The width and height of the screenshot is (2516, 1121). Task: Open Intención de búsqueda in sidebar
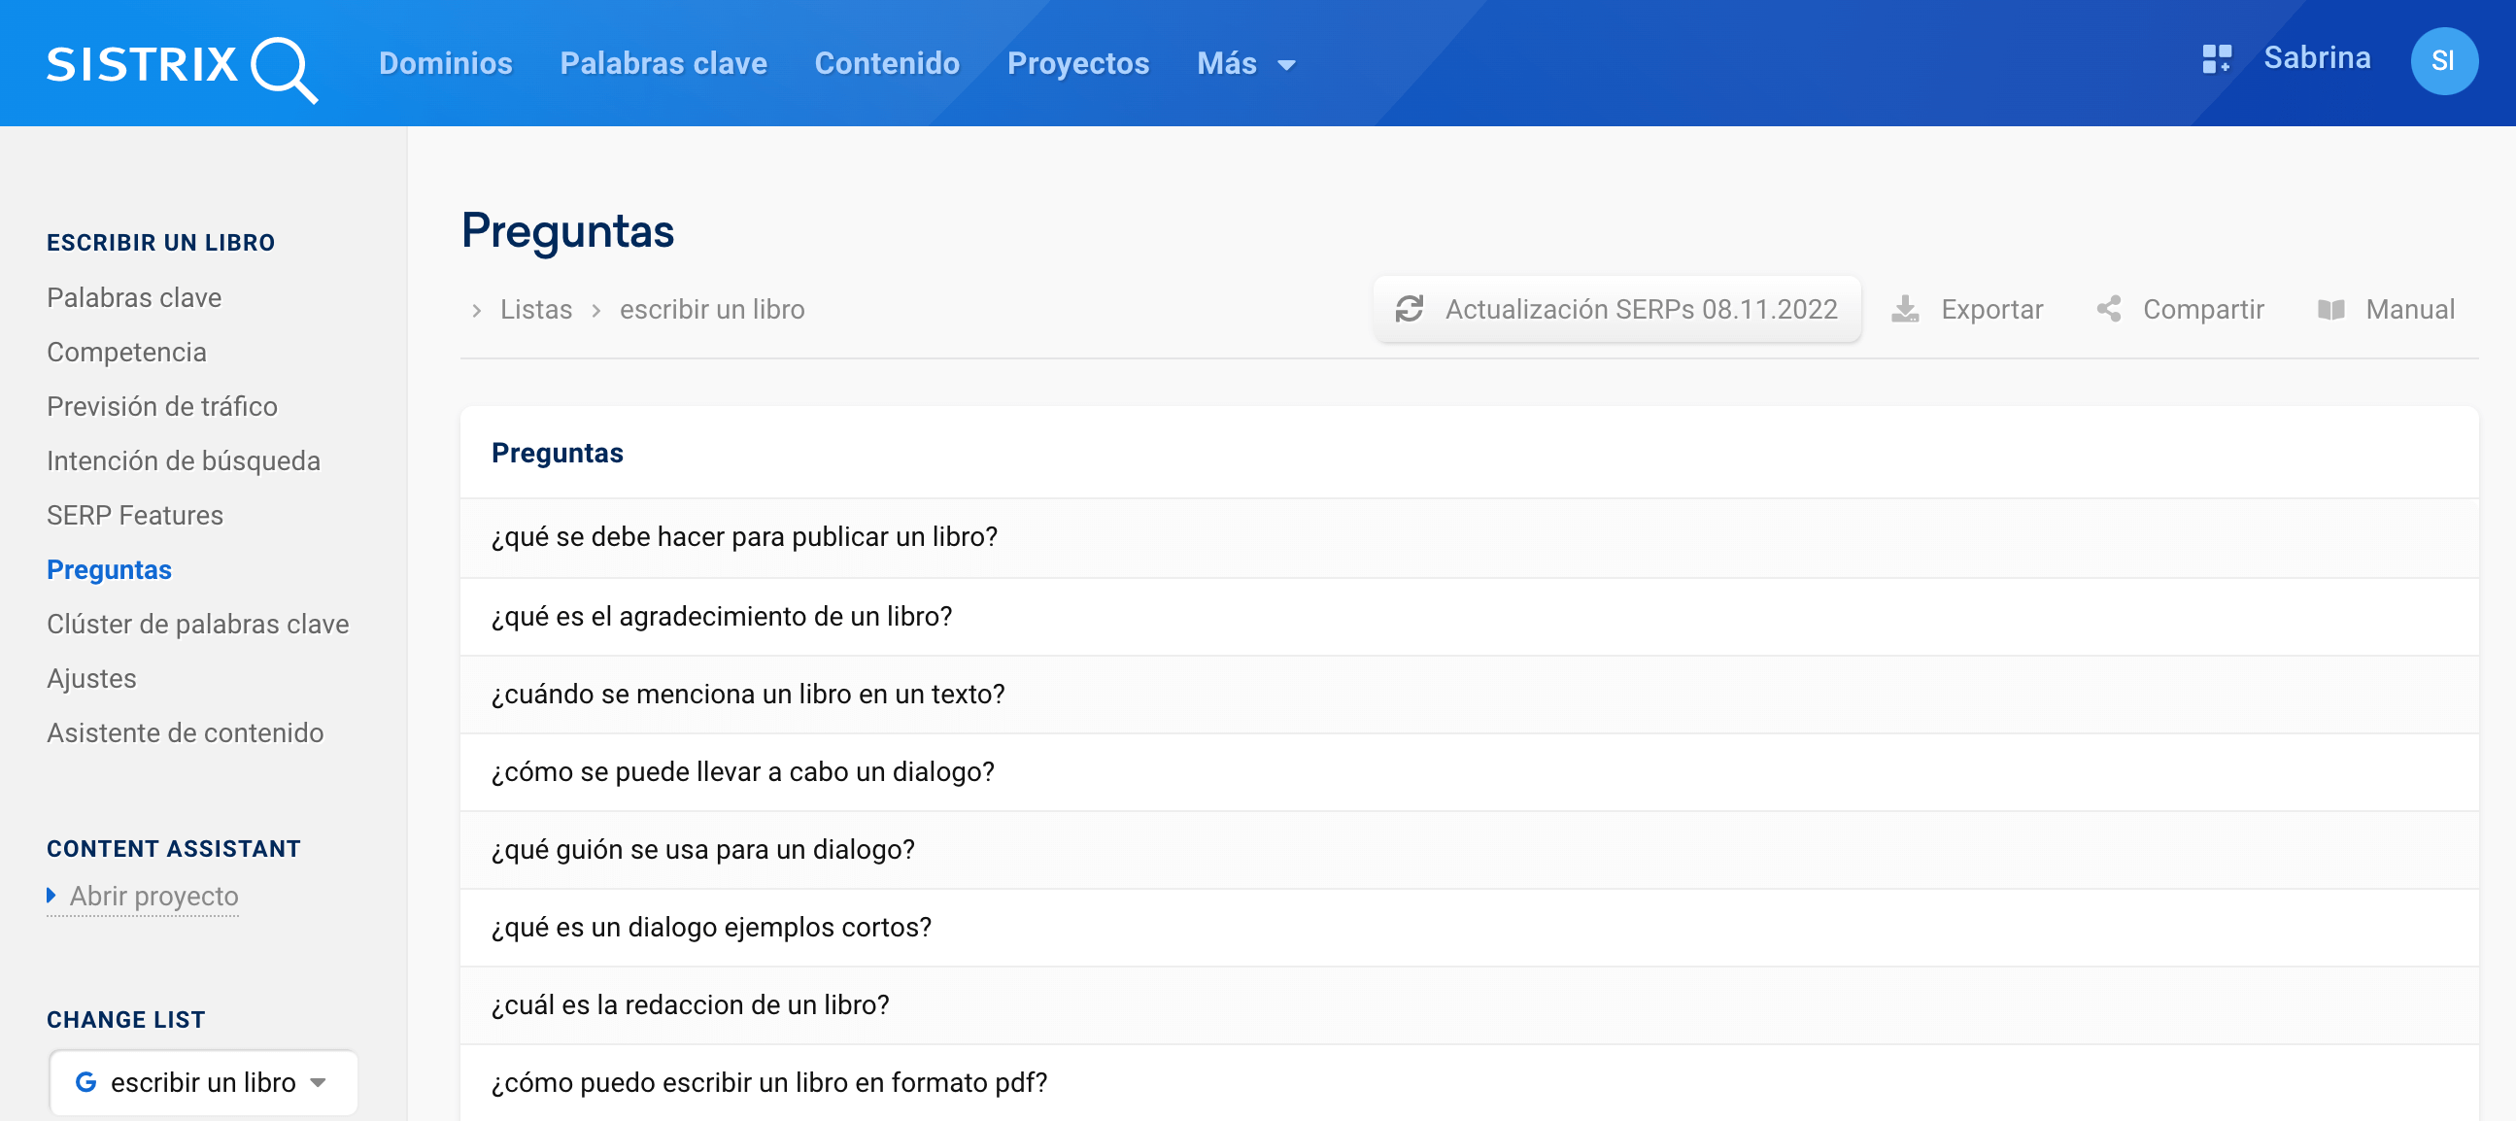pyautogui.click(x=184, y=460)
